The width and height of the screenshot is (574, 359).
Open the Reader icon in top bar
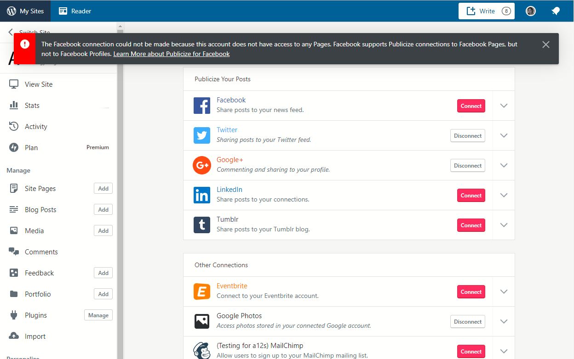click(63, 11)
